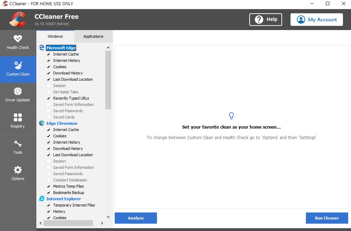Select the Microsoft Edge group header
Viewport: 351px width, 231px height.
pos(61,48)
